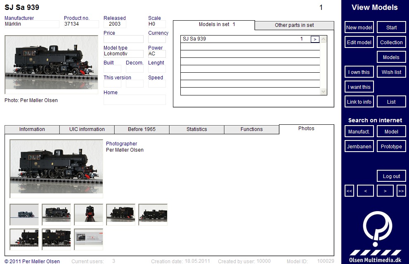Click the Manufacturer field Märklin
This screenshot has width=409, height=264.
coord(32,24)
